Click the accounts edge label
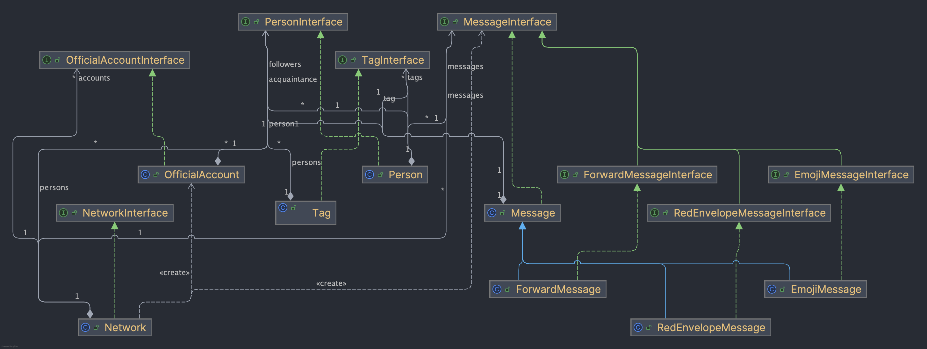Image resolution: width=927 pixels, height=349 pixels. click(x=94, y=78)
